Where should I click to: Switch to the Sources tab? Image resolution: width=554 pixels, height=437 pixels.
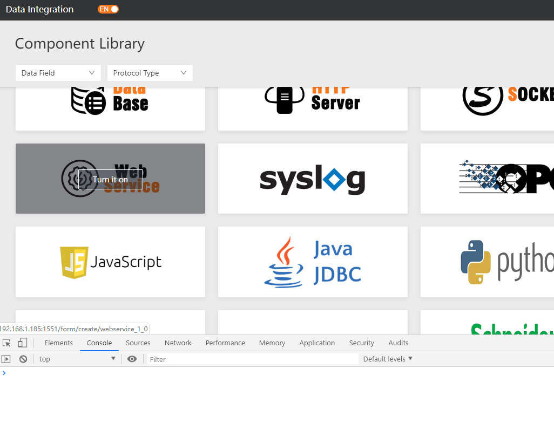[138, 343]
